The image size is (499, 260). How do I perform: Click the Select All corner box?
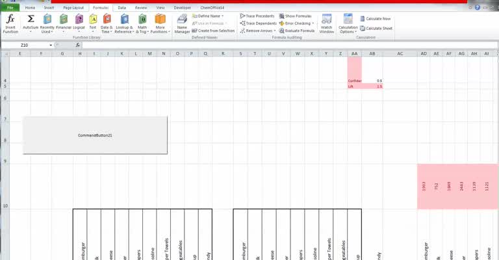coord(5,54)
